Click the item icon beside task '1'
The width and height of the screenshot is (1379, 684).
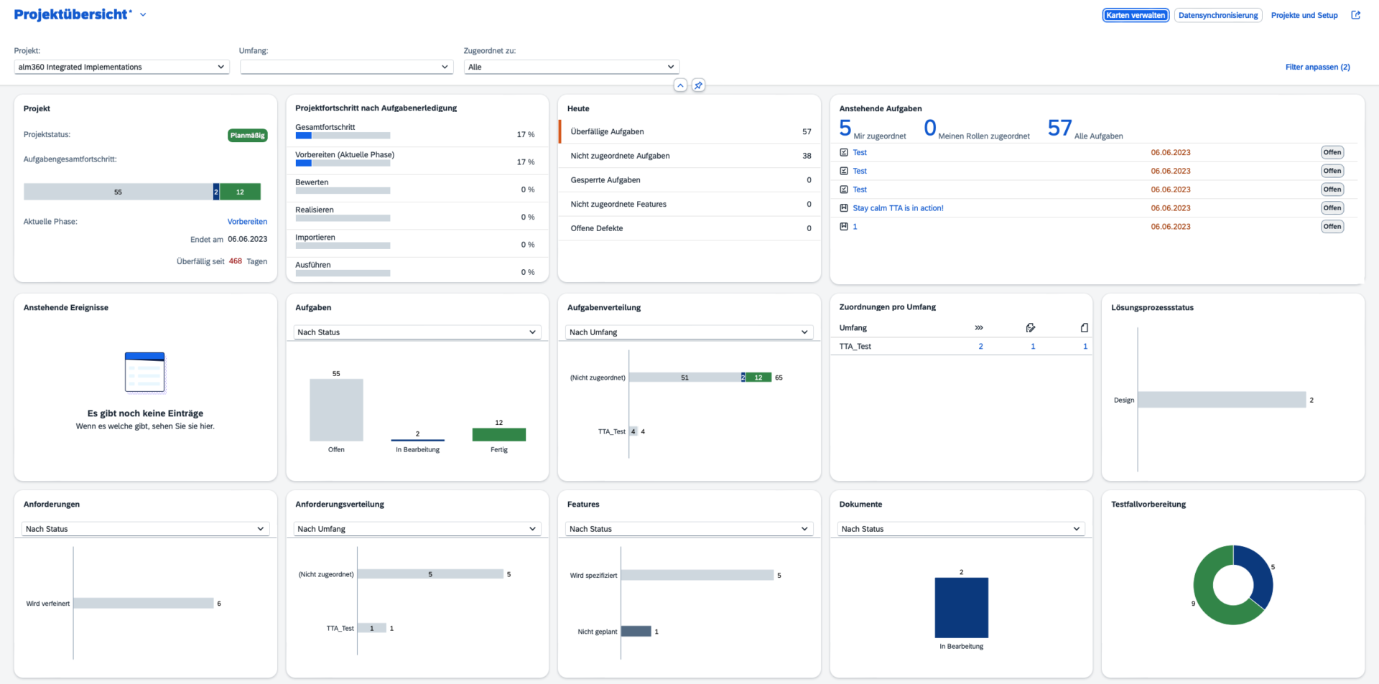click(844, 227)
